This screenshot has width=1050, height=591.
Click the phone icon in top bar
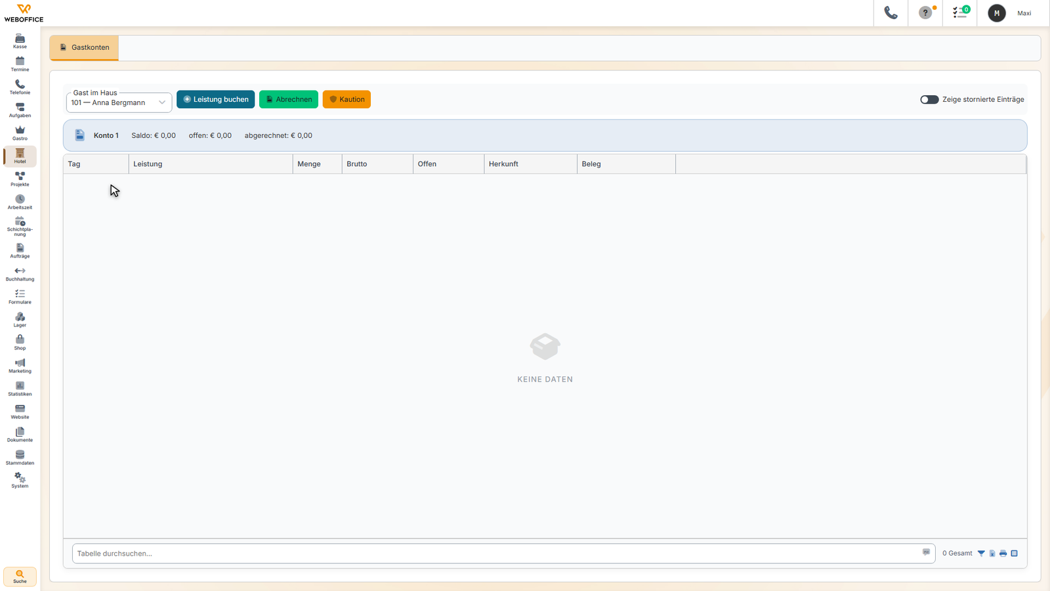coord(891,13)
